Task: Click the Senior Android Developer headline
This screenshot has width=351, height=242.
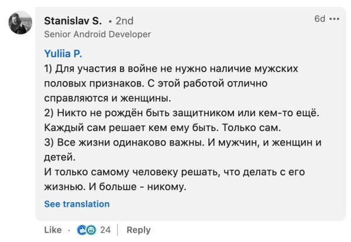Action: (97, 34)
